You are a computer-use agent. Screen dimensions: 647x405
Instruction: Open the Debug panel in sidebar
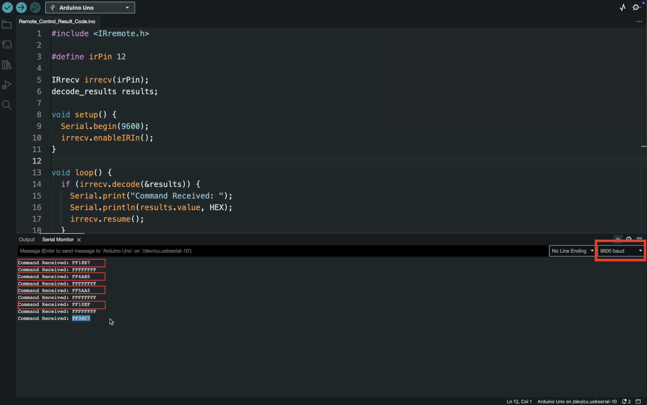pos(7,85)
